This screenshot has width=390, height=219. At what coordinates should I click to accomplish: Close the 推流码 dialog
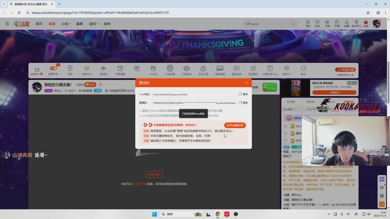[x=247, y=83]
